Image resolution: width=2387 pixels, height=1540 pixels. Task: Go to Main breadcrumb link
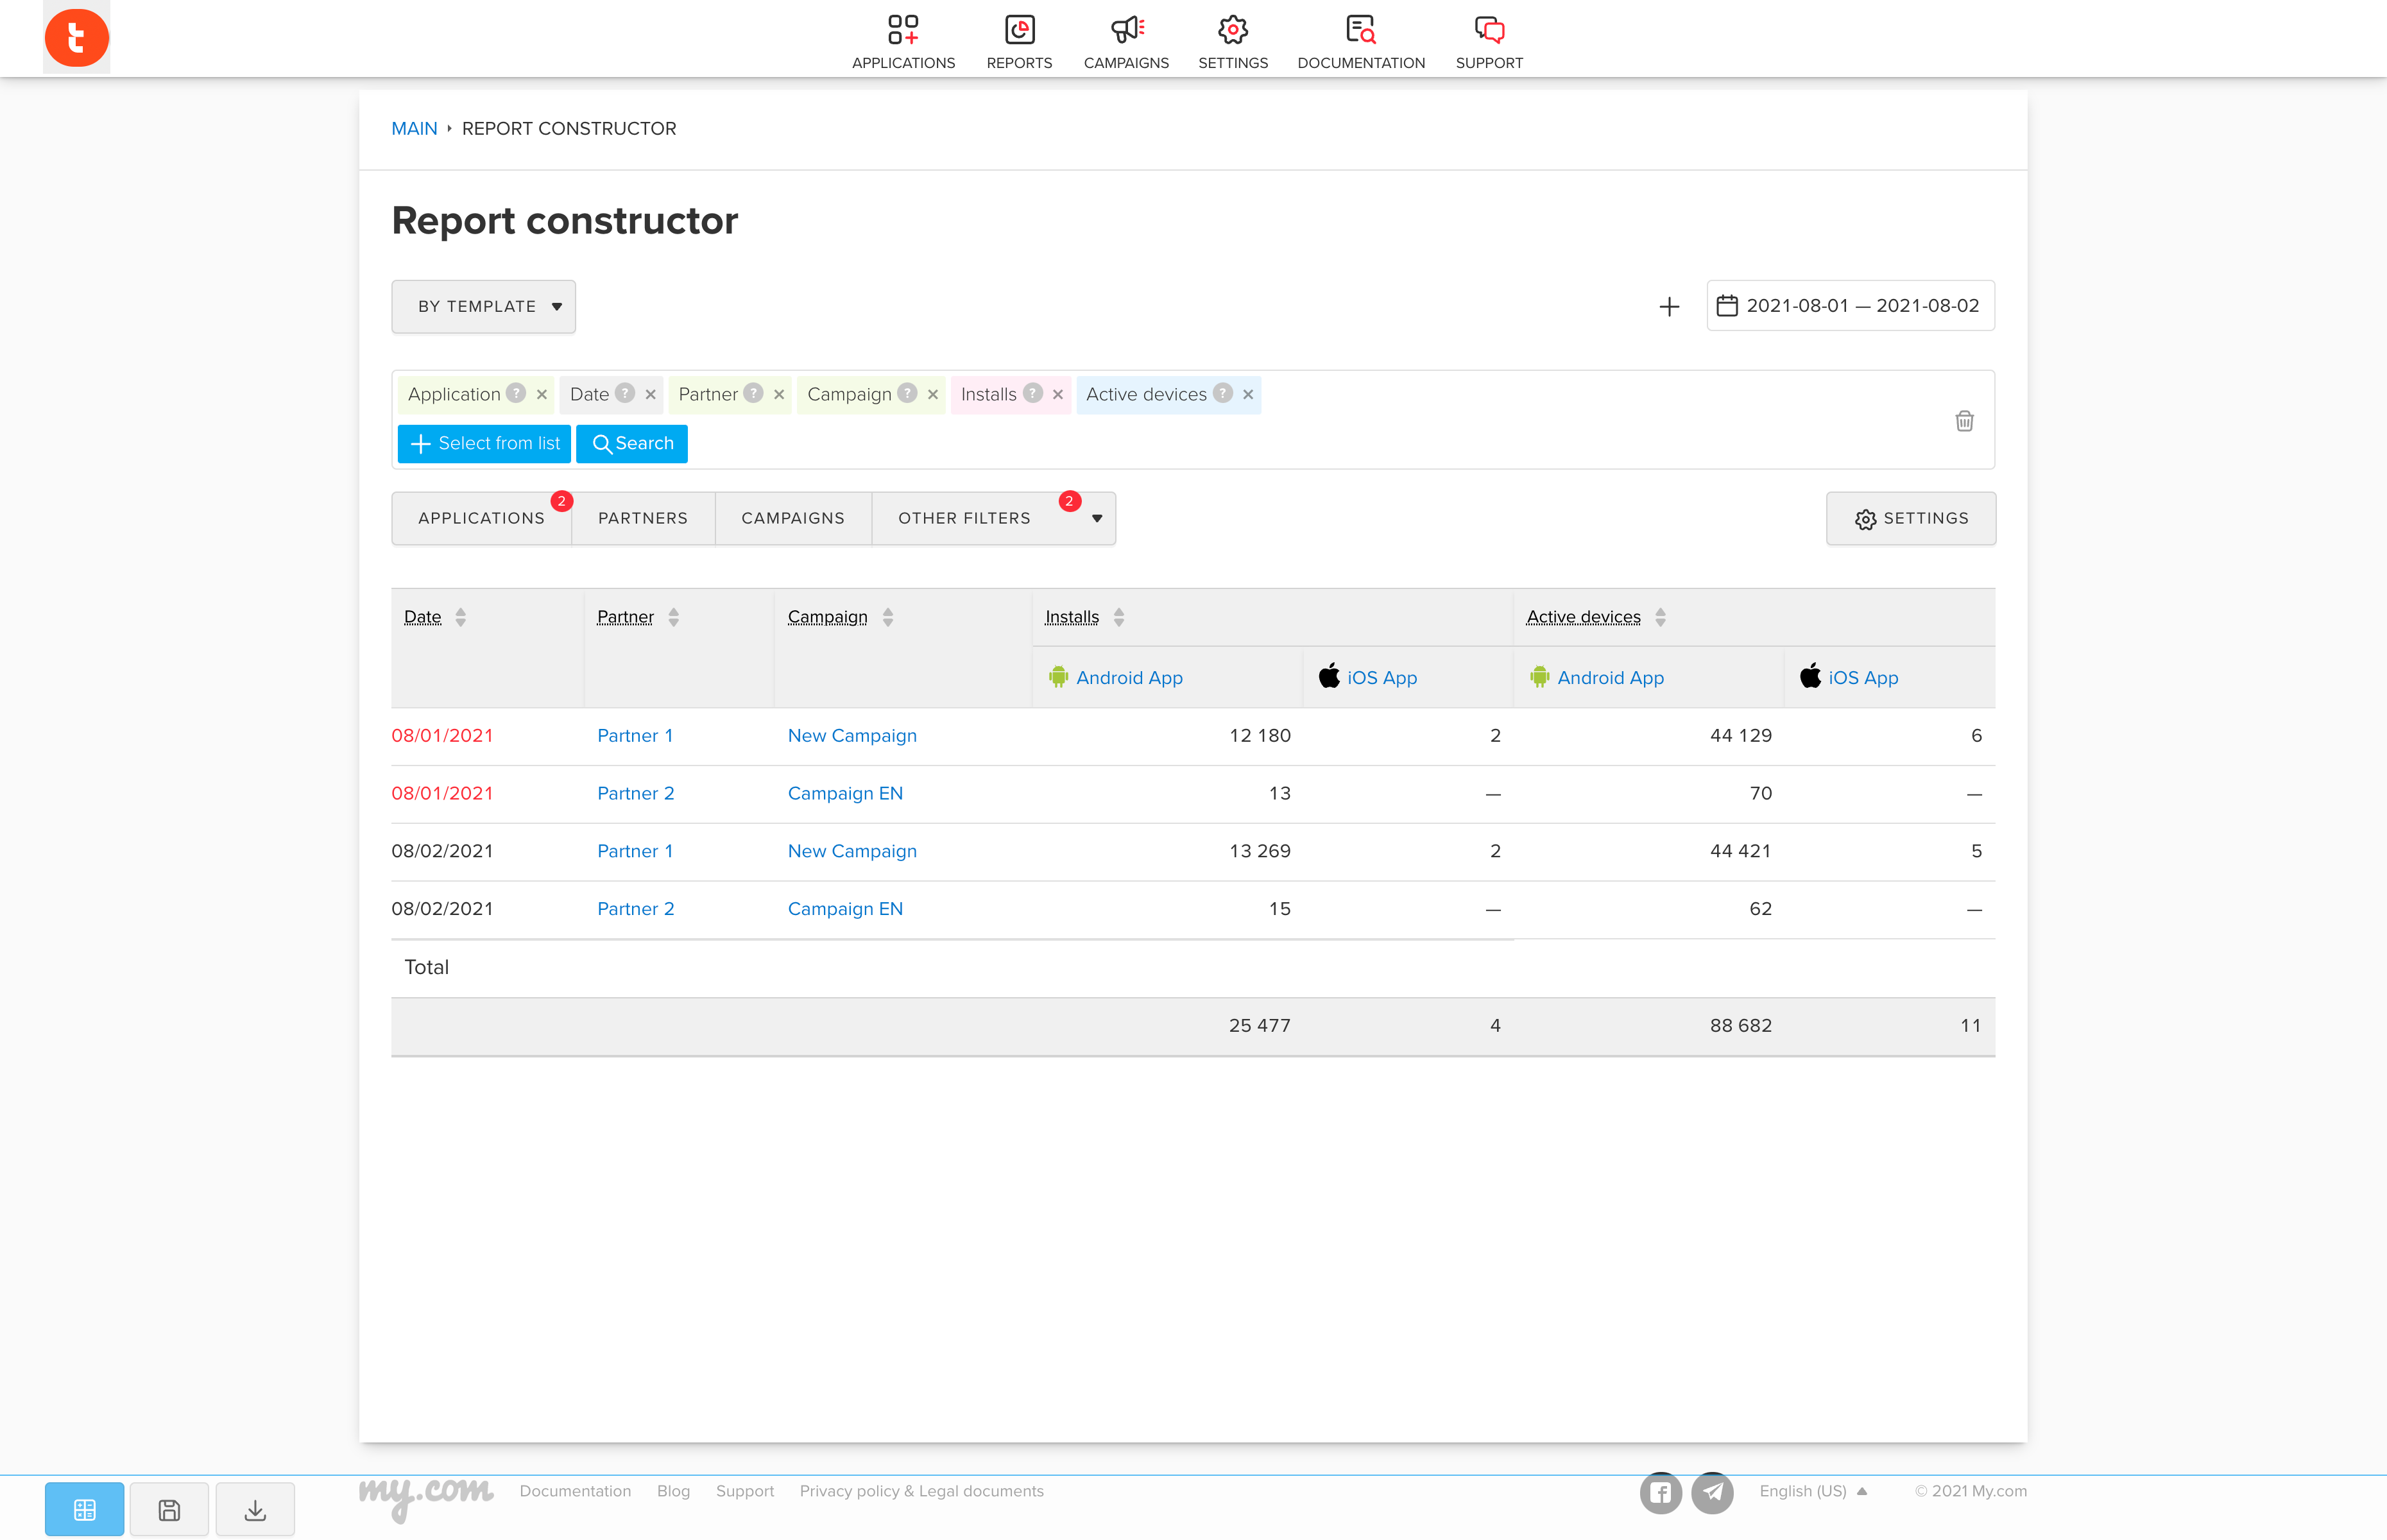414,129
